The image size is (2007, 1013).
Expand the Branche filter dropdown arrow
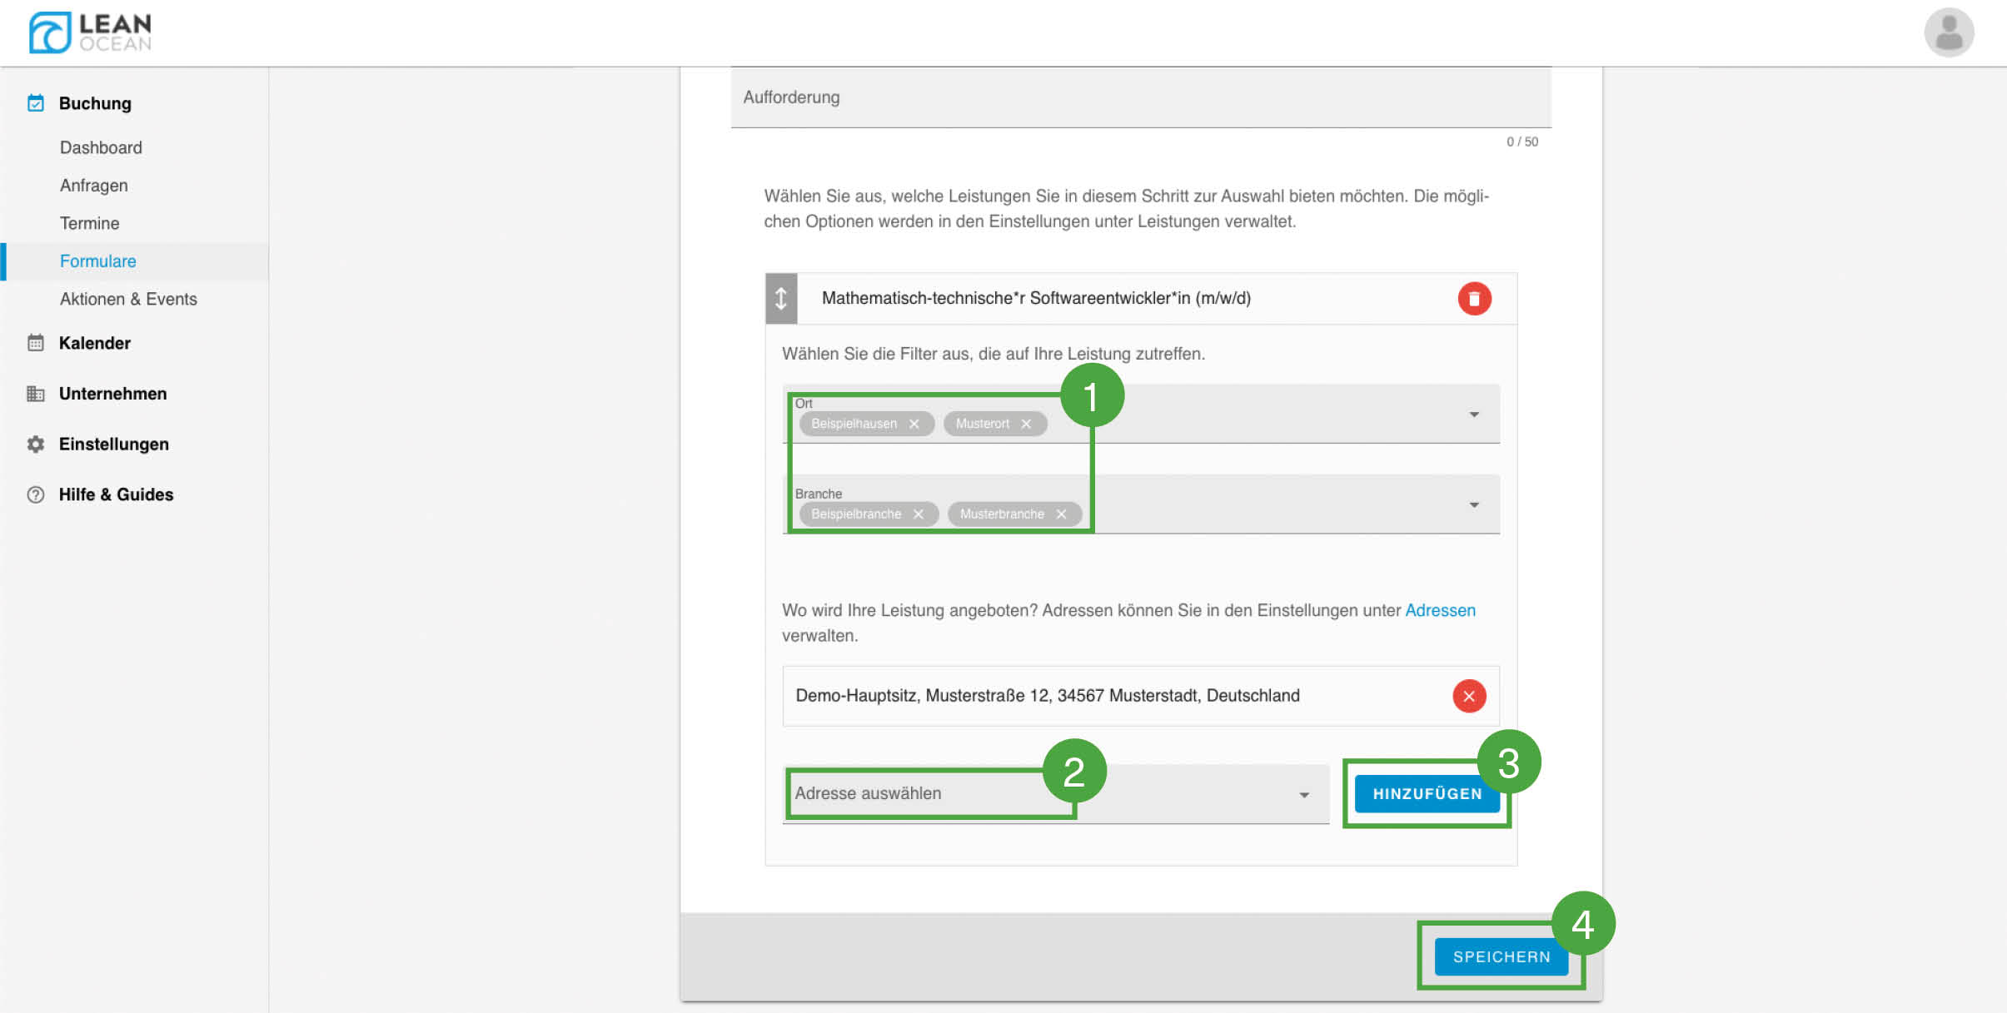(x=1473, y=505)
